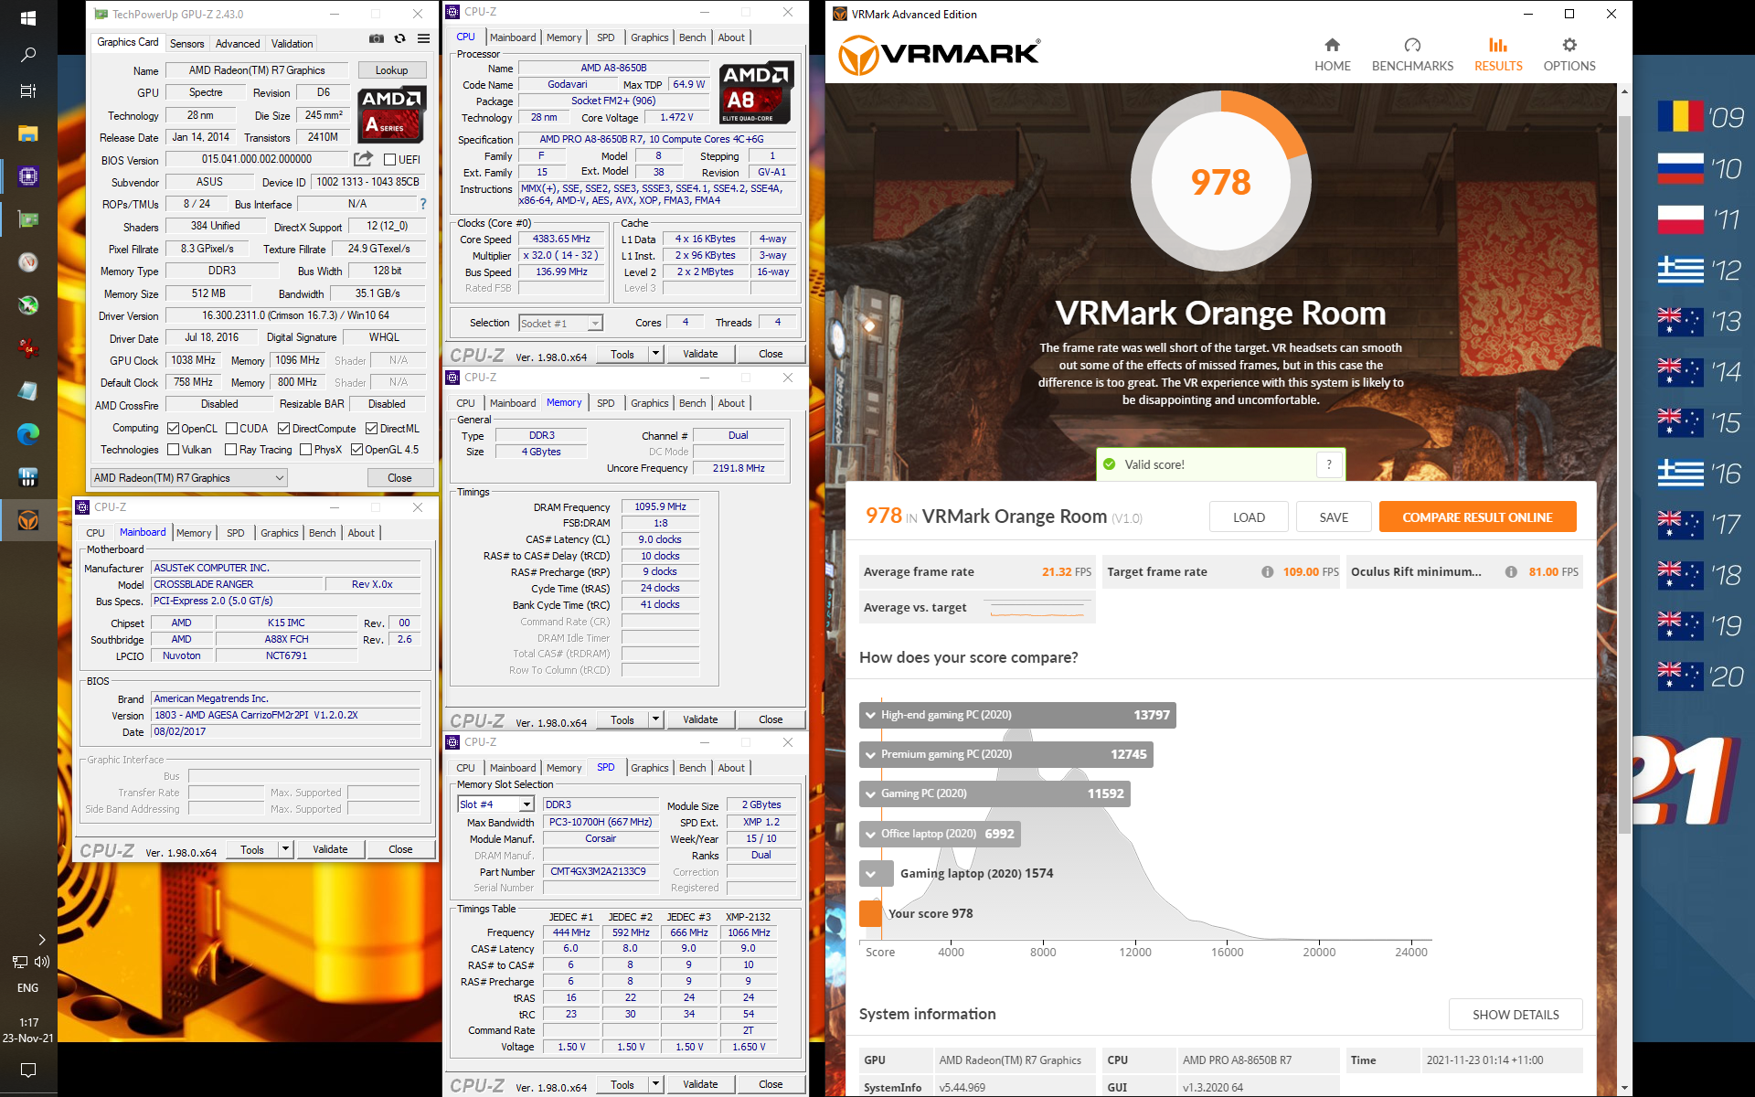The image size is (1755, 1097).
Task: Open Socket #1 selection dropdown
Action: [560, 324]
